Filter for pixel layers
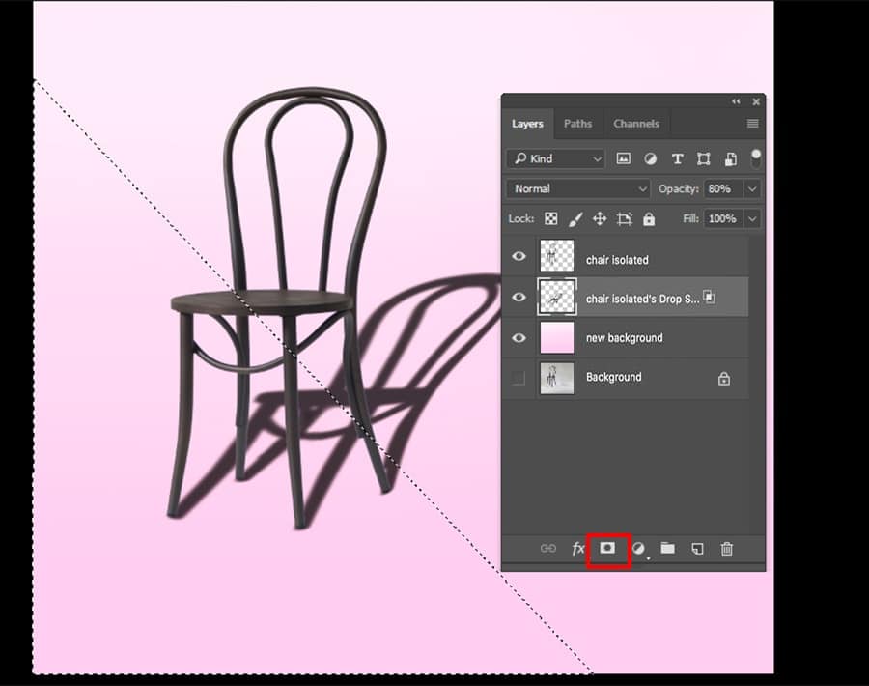 [624, 159]
